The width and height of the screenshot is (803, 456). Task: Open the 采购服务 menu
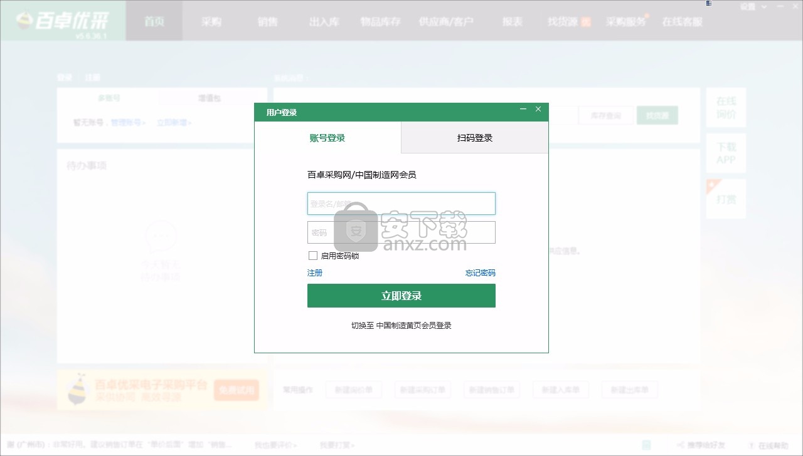tap(626, 21)
